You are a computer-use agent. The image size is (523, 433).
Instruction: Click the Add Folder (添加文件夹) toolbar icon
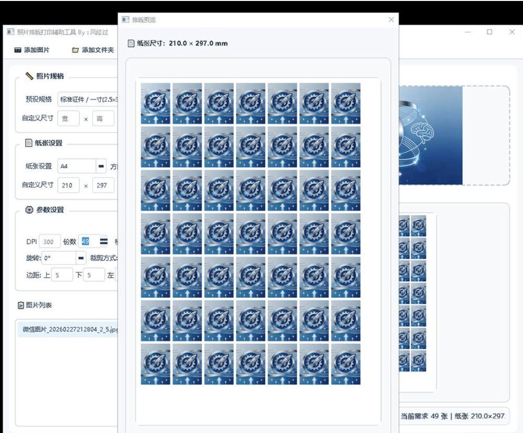click(75, 50)
